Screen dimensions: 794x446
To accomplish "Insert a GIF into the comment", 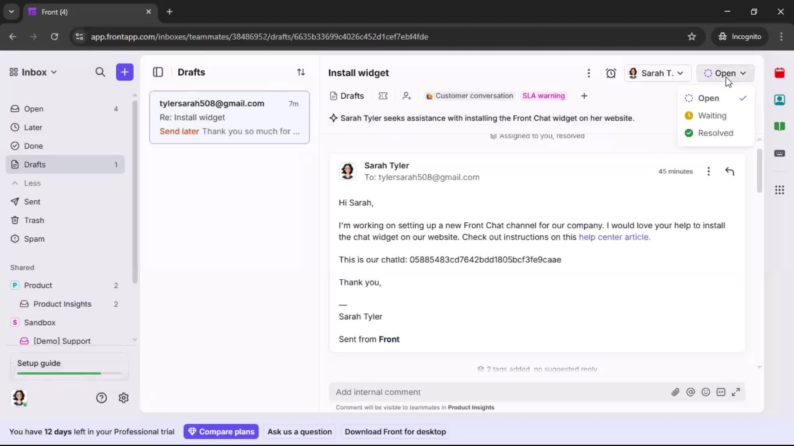I will [x=722, y=392].
